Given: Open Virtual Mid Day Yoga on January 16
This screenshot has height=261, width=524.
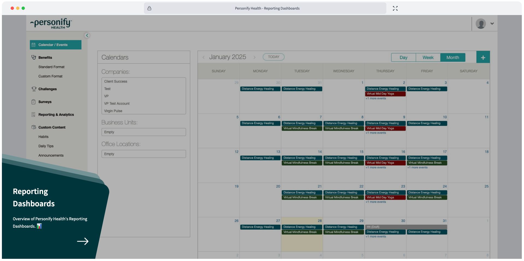Looking at the screenshot, I should tap(385, 163).
